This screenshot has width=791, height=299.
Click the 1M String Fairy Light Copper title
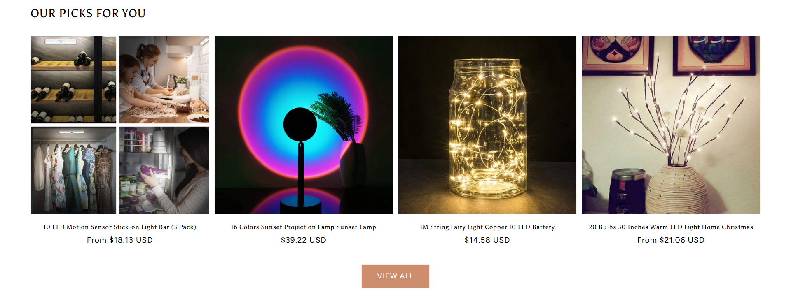pyautogui.click(x=487, y=227)
